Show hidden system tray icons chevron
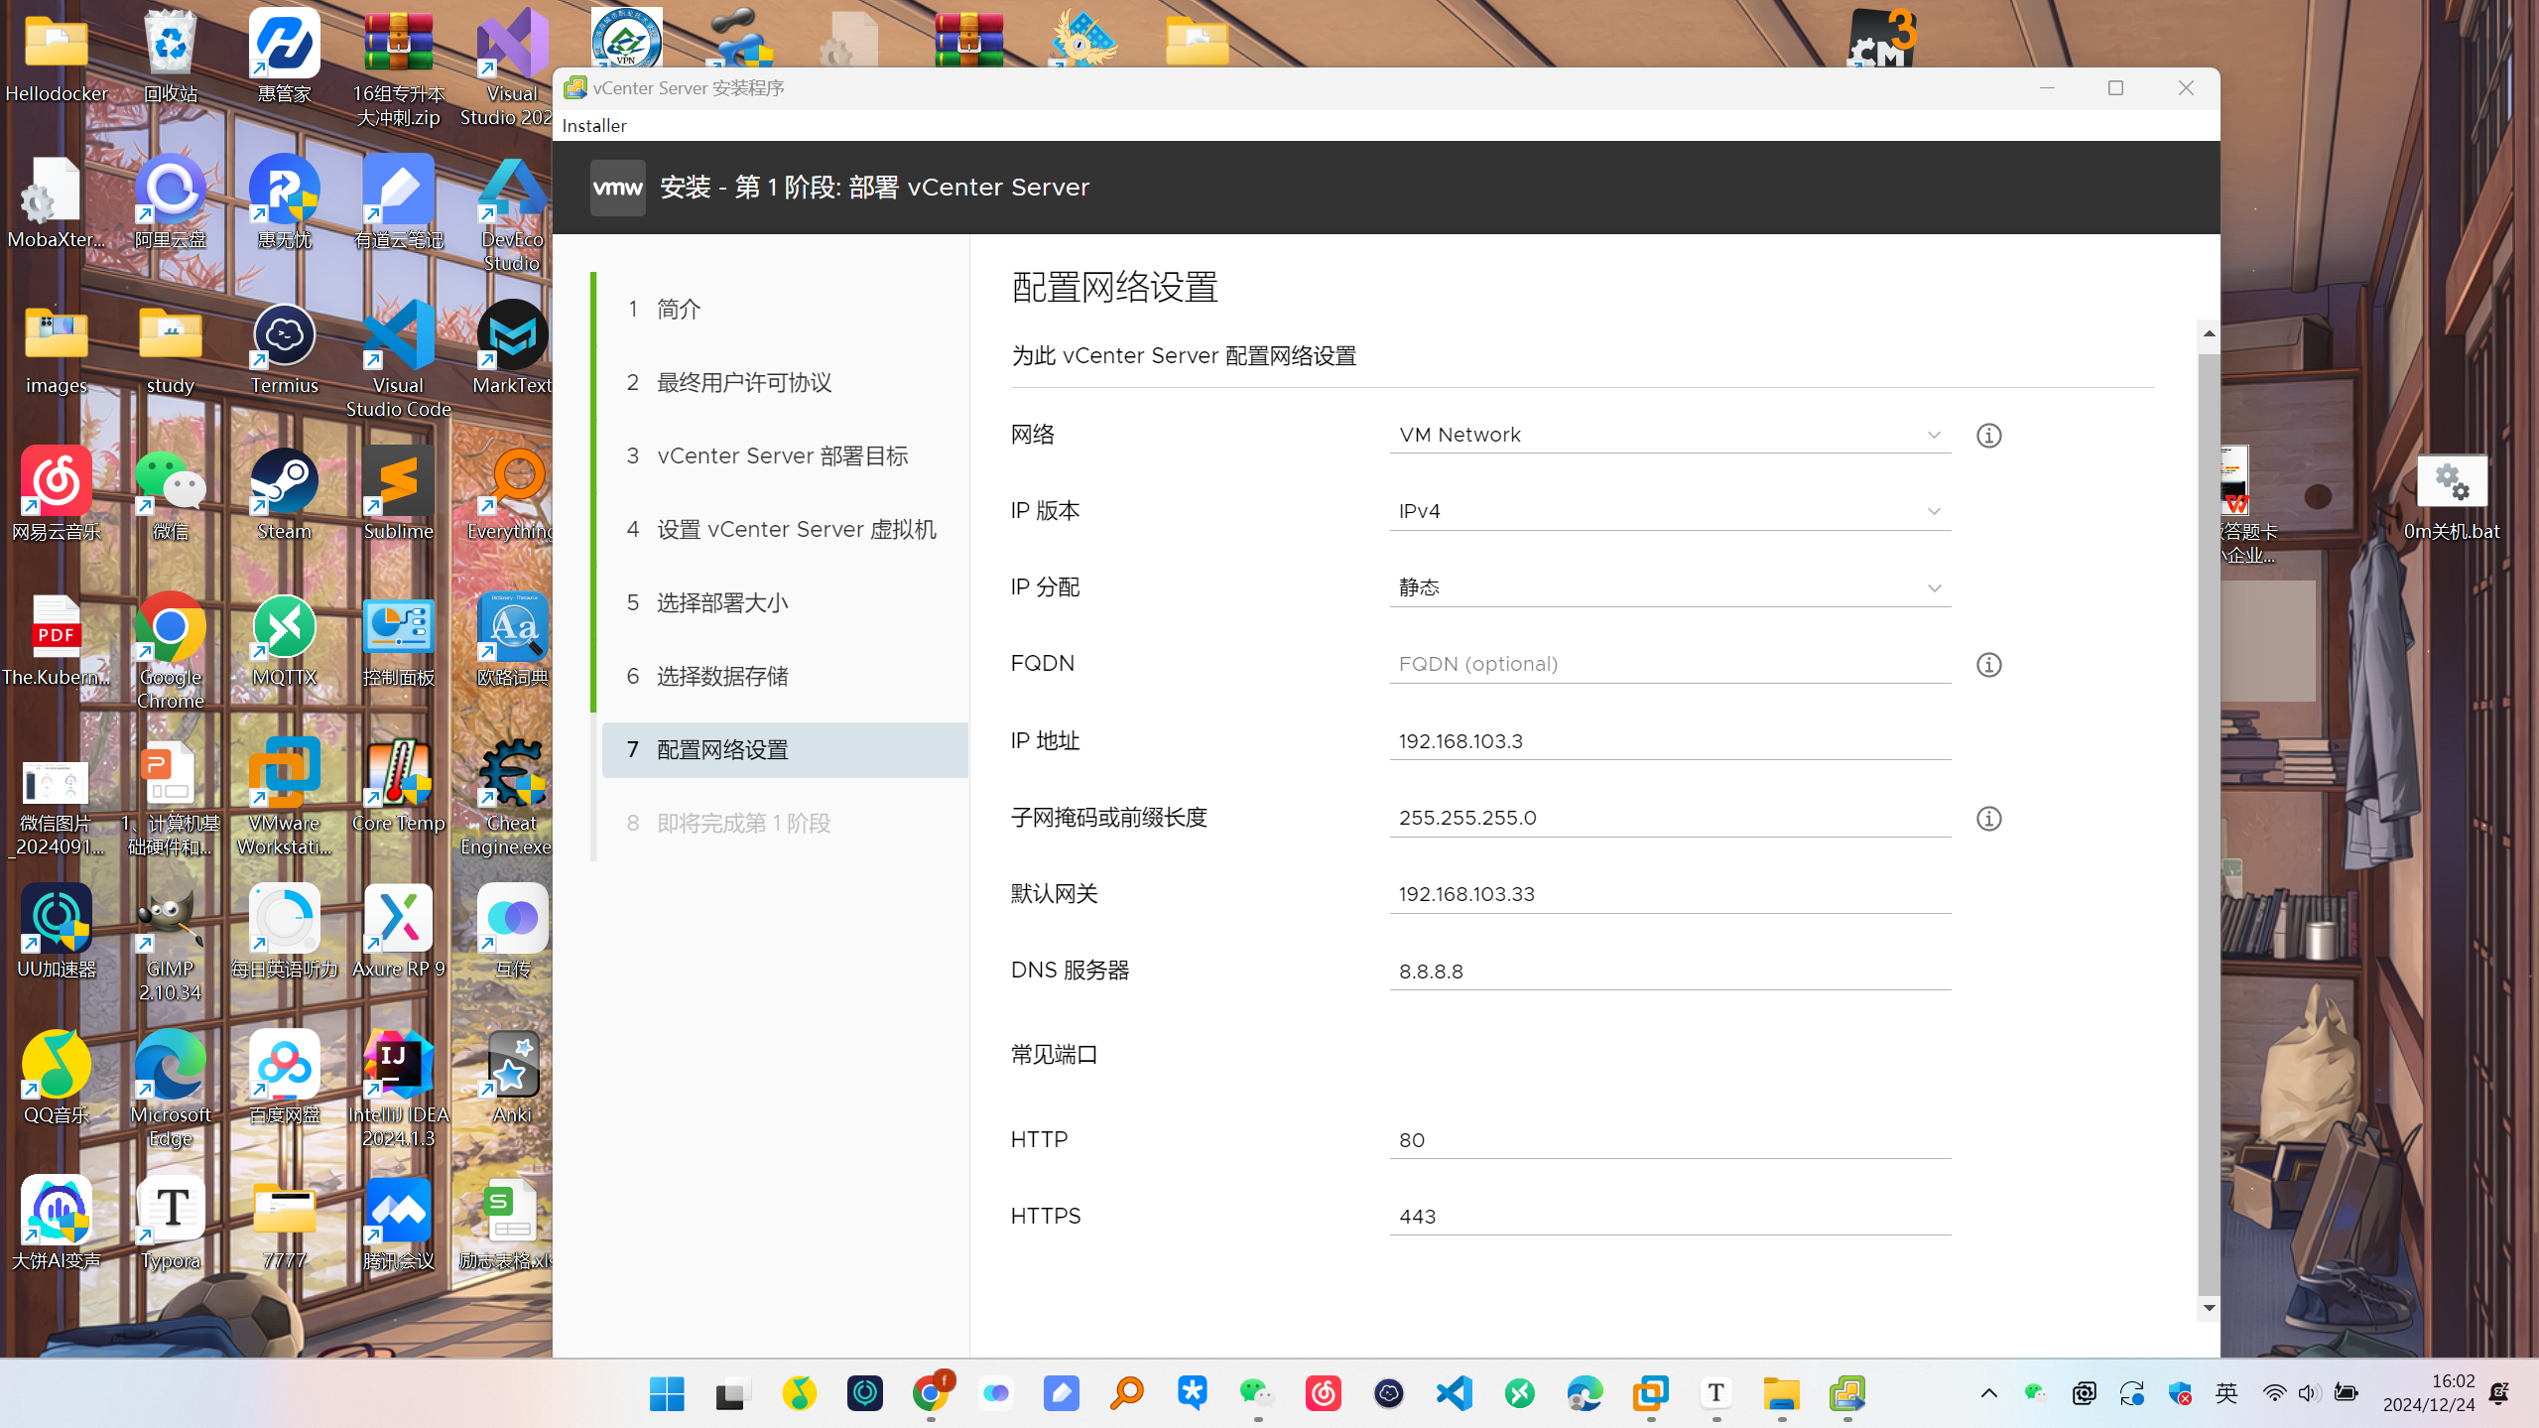Image resolution: width=2539 pixels, height=1428 pixels. click(1988, 1393)
